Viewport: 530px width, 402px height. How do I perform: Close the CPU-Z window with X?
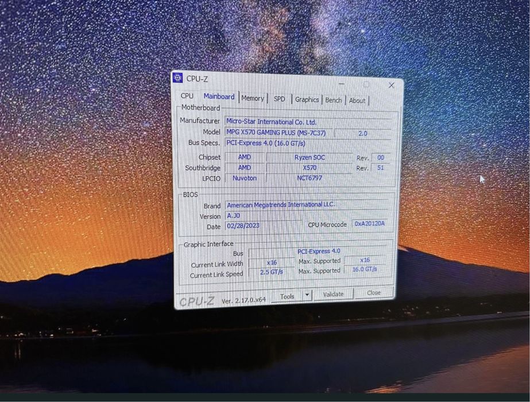coord(391,85)
